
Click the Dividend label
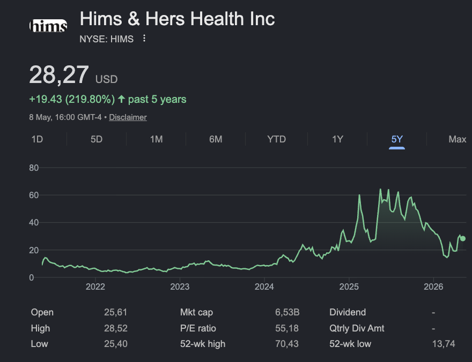pyautogui.click(x=348, y=312)
